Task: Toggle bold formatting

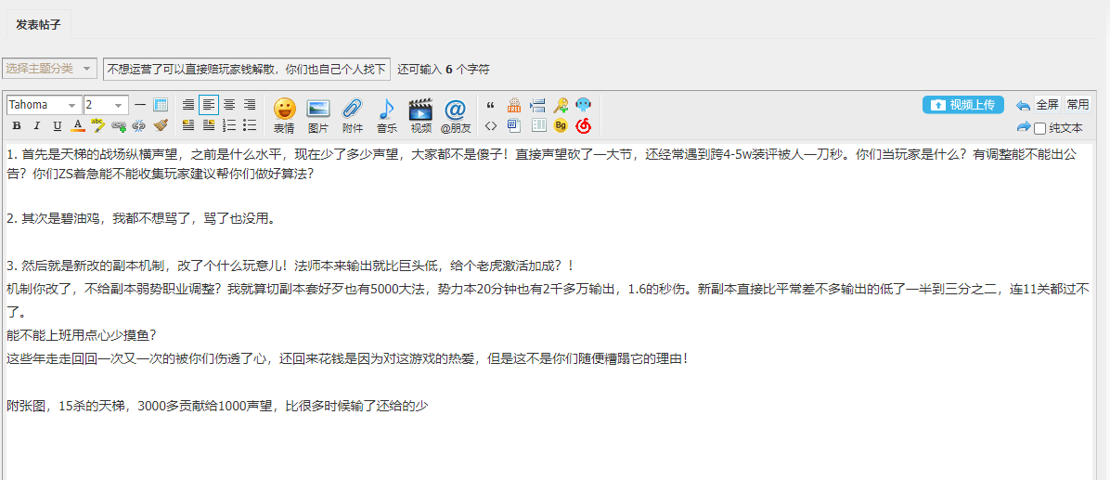Action: tap(17, 126)
